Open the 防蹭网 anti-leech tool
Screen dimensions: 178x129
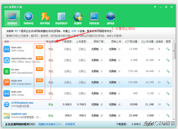coord(78,18)
